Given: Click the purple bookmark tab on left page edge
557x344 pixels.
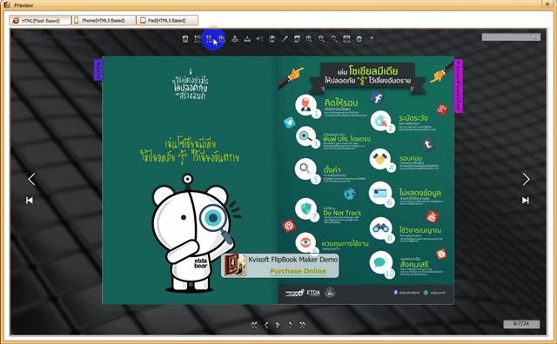Looking at the screenshot, I should point(98,69).
